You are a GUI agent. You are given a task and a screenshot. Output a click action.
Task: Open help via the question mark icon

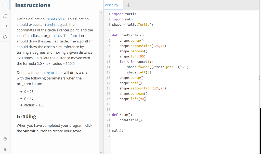(x=5, y=139)
